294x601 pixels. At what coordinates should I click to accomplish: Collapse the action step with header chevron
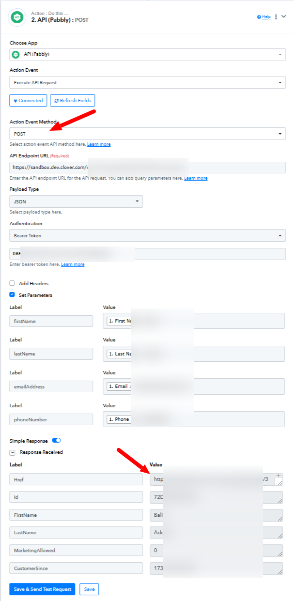[x=284, y=16]
